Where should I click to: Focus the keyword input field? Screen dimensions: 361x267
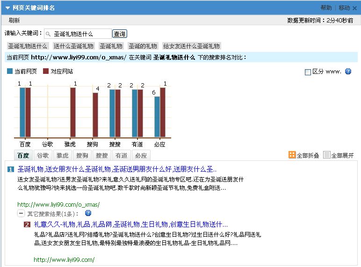(x=78, y=34)
